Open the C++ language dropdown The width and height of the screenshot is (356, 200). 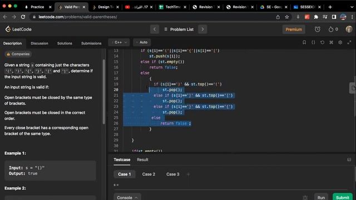119,42
